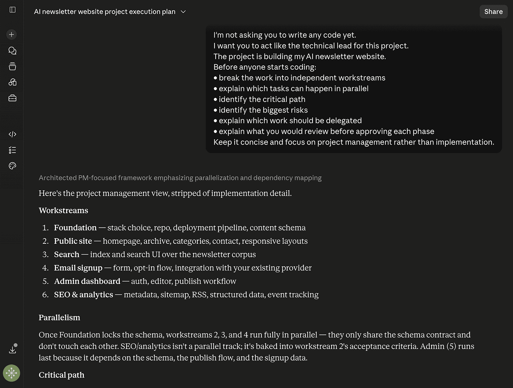
Task: Open the Code brackets icon
Action: [x=12, y=134]
